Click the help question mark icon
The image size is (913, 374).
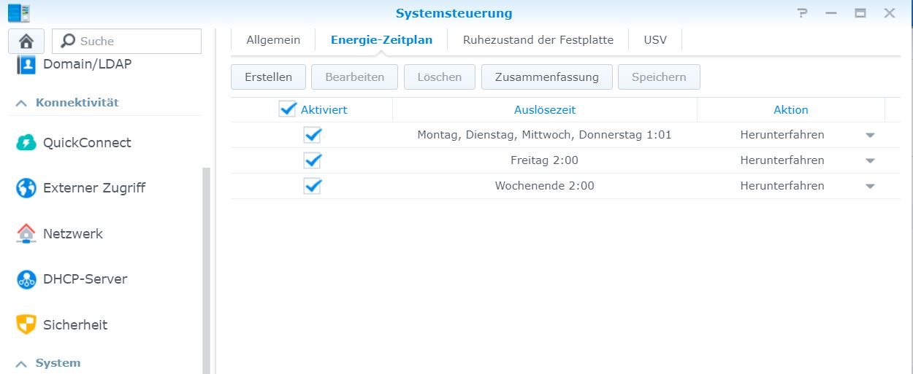pos(803,13)
